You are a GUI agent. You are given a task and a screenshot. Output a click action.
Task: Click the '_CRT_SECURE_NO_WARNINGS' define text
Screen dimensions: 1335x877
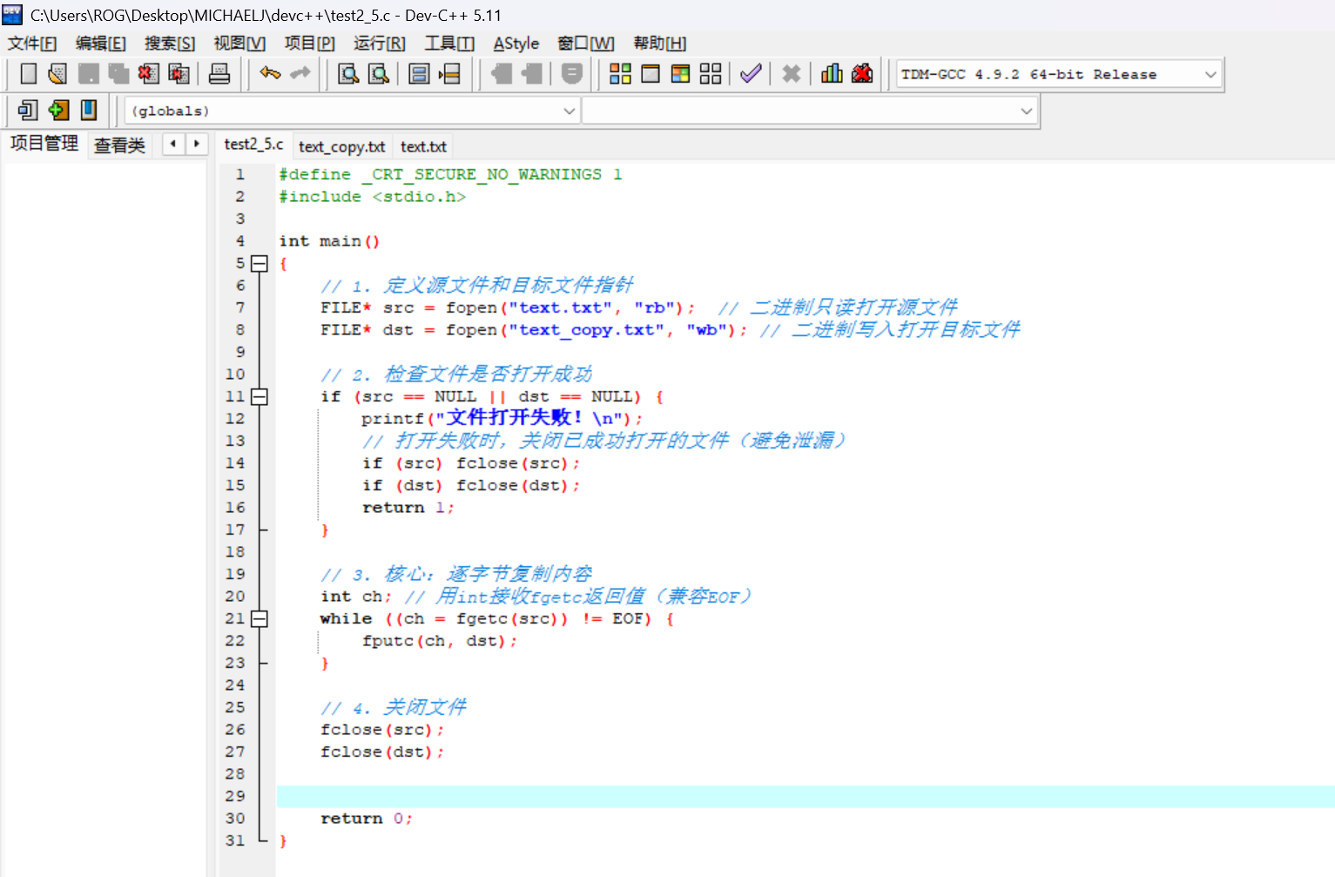(x=482, y=174)
